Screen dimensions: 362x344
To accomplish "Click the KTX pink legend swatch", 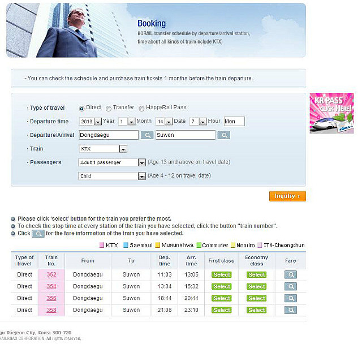I will point(102,245).
